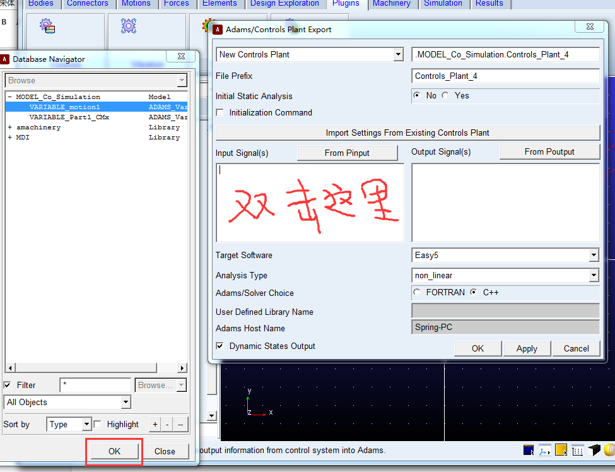Switch to the Machinery tab

(392, 4)
